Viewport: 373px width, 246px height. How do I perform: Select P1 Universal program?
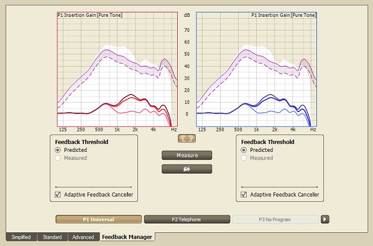click(98, 219)
